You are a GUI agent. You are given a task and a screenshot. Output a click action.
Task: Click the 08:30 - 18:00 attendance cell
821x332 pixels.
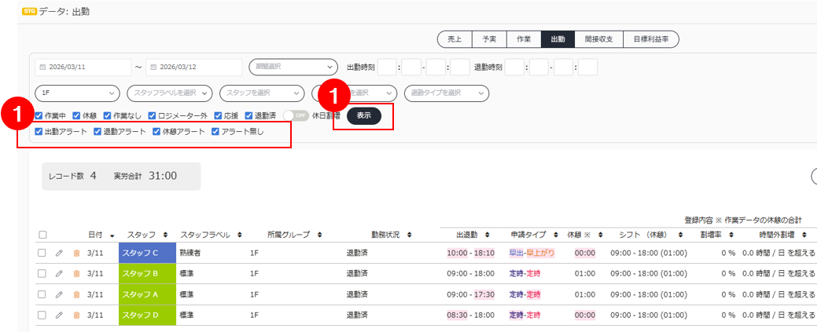pos(471,316)
